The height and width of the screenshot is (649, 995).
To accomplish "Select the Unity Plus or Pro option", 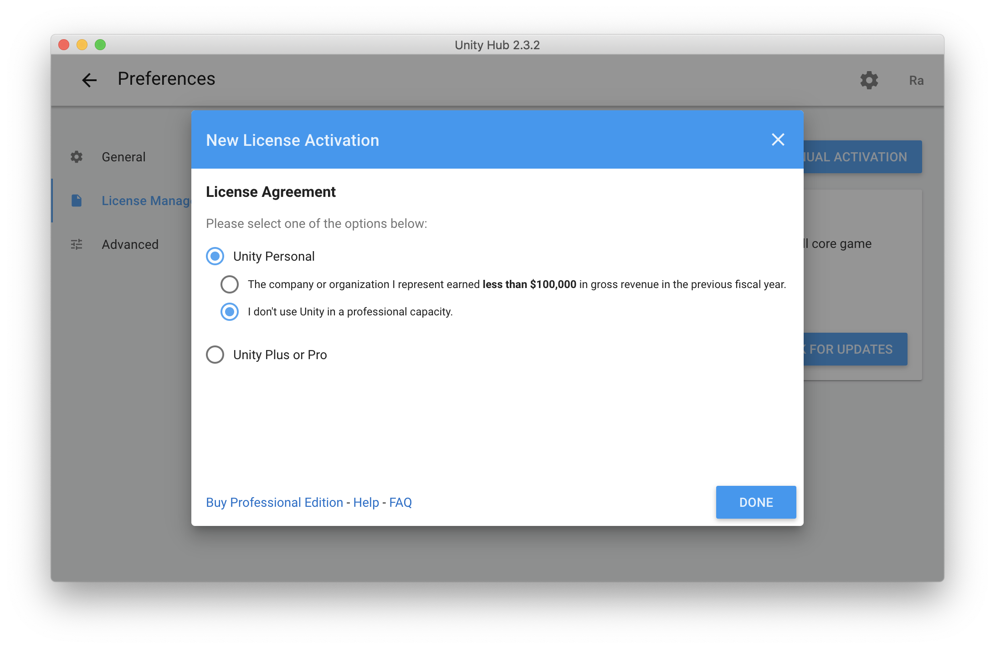I will tap(215, 355).
